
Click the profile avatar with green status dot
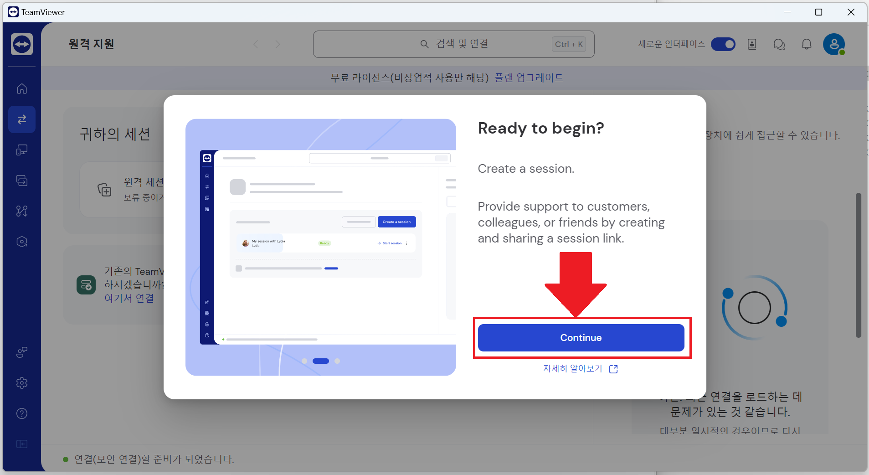834,44
